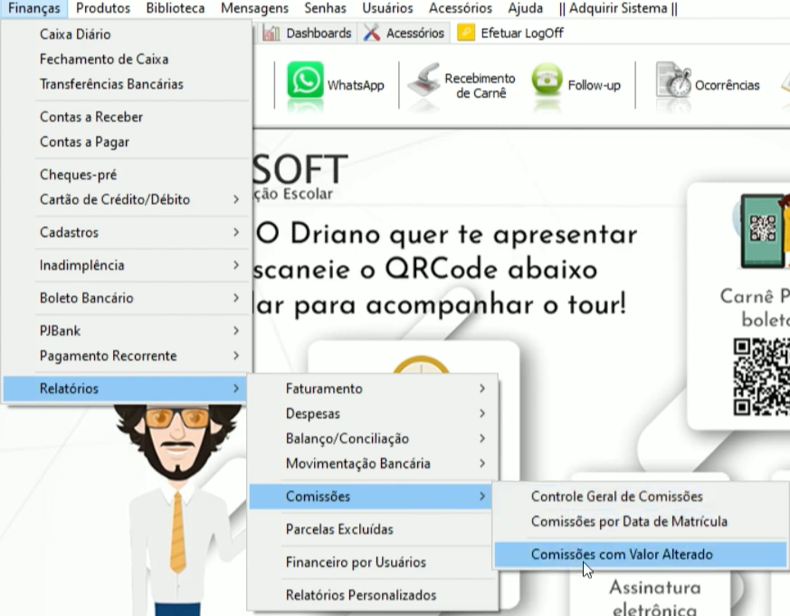Expand Cartão de Crédito/Débito submenu arrow
This screenshot has width=790, height=616.
(x=236, y=199)
